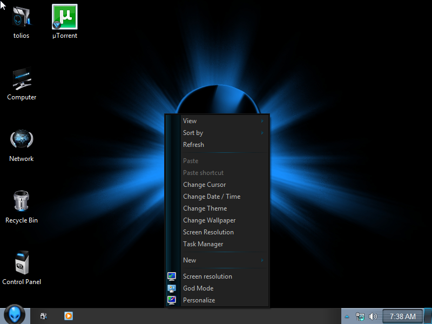
Task: Select Change Wallpaper menu entry
Action: tap(209, 220)
